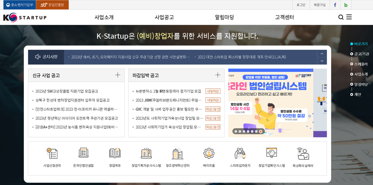Click the 로그인 link
373x185 pixels.
click(301, 5)
